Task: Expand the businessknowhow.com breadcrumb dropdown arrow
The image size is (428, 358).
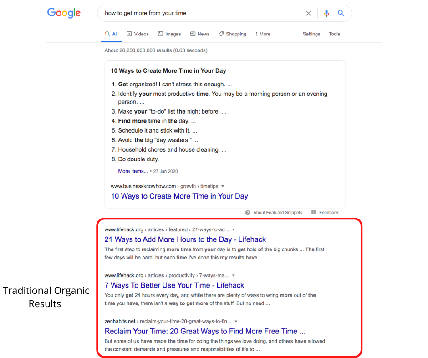Action: pos(223,186)
